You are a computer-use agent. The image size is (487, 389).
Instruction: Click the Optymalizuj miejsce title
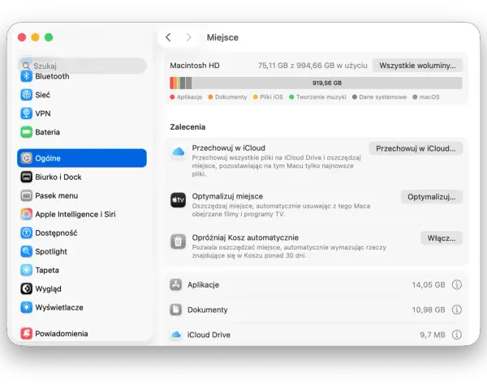(x=227, y=196)
